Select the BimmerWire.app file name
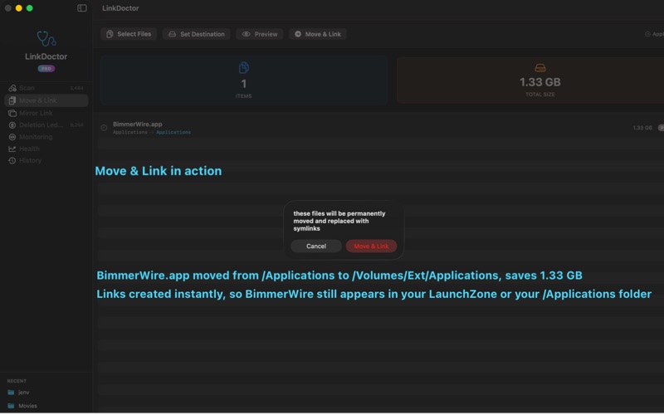Image resolution: width=664 pixels, height=415 pixels. [x=137, y=124]
